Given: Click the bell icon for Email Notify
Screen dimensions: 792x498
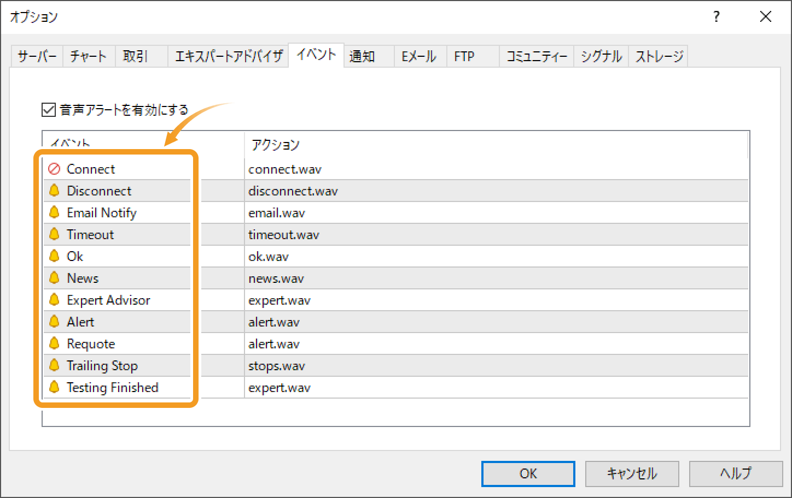Looking at the screenshot, I should tap(54, 212).
